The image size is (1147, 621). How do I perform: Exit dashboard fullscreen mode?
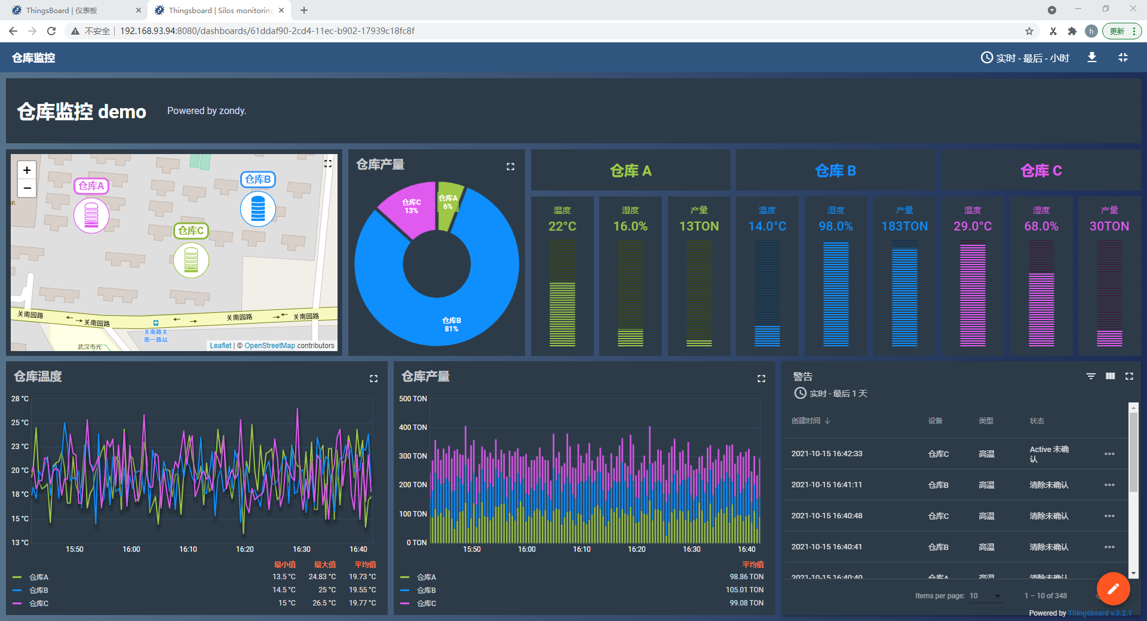tap(1123, 57)
